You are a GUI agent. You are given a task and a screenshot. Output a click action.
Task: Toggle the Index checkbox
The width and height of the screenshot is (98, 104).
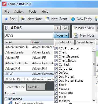coord(56,97)
